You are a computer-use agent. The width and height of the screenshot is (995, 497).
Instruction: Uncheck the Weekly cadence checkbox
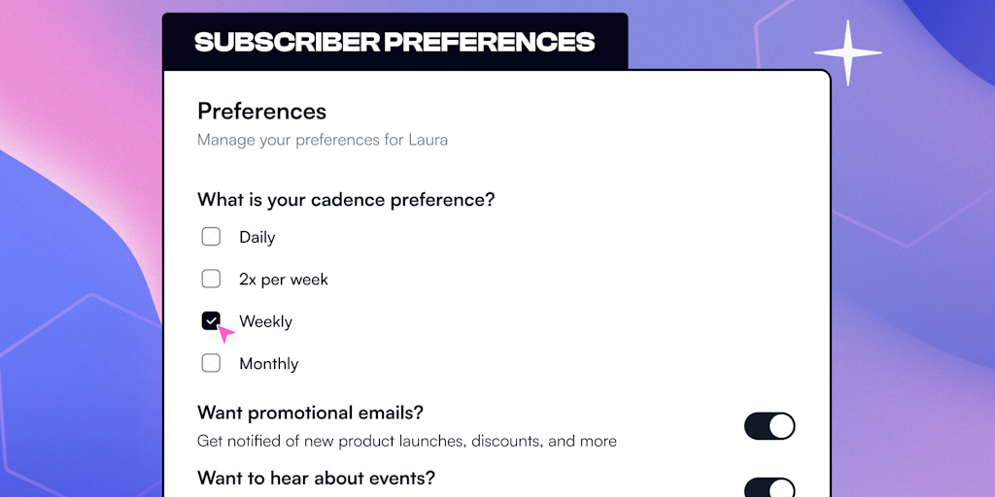(211, 321)
